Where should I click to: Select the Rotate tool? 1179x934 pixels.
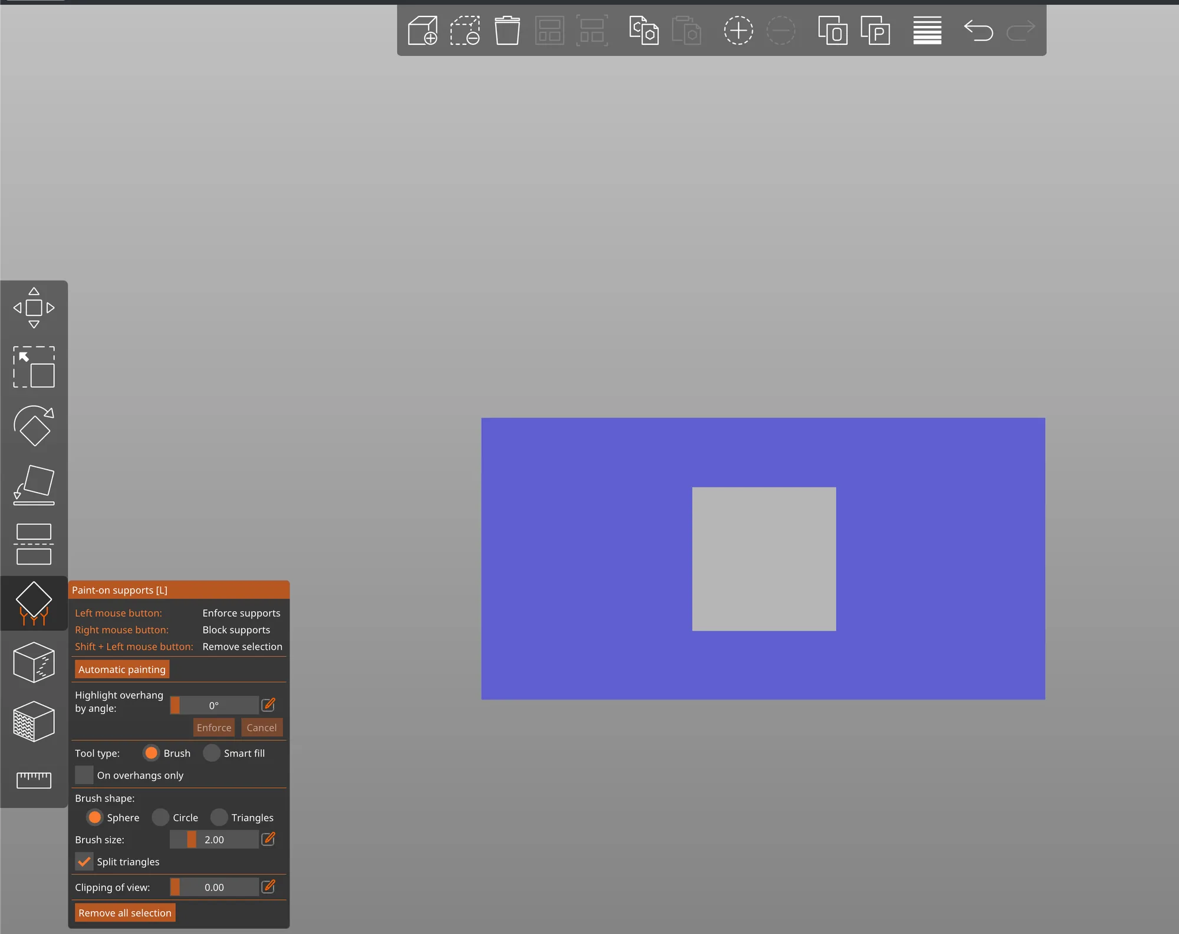click(34, 425)
